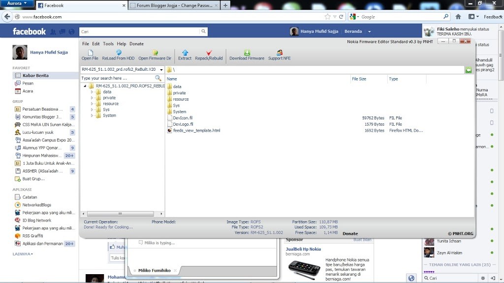
Task: Open the Aurora browser menu
Action: 17,3
